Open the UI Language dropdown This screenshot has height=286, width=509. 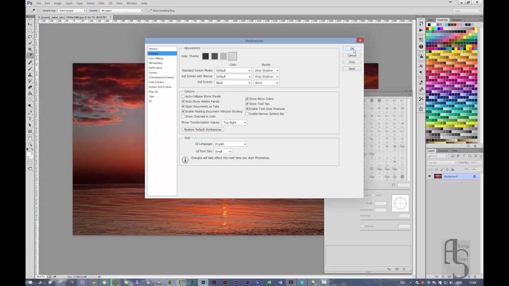point(230,144)
